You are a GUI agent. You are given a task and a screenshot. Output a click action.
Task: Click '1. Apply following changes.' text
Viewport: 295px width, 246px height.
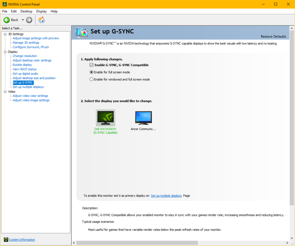point(102,59)
